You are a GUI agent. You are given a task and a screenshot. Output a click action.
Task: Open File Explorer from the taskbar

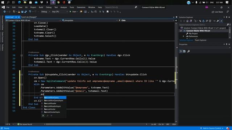(25, 3)
